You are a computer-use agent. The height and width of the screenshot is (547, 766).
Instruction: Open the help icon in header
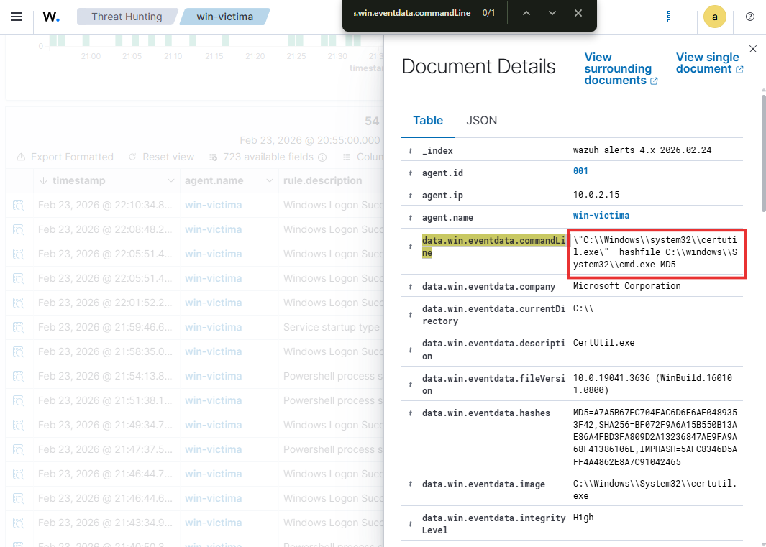click(750, 17)
